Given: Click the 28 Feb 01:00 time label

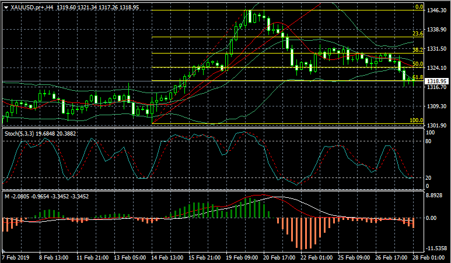Looking at the screenshot, I should point(429,258).
